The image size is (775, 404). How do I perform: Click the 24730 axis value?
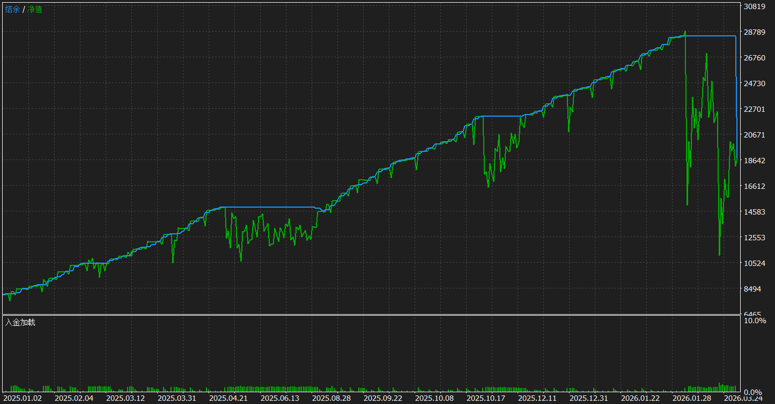[x=755, y=83]
